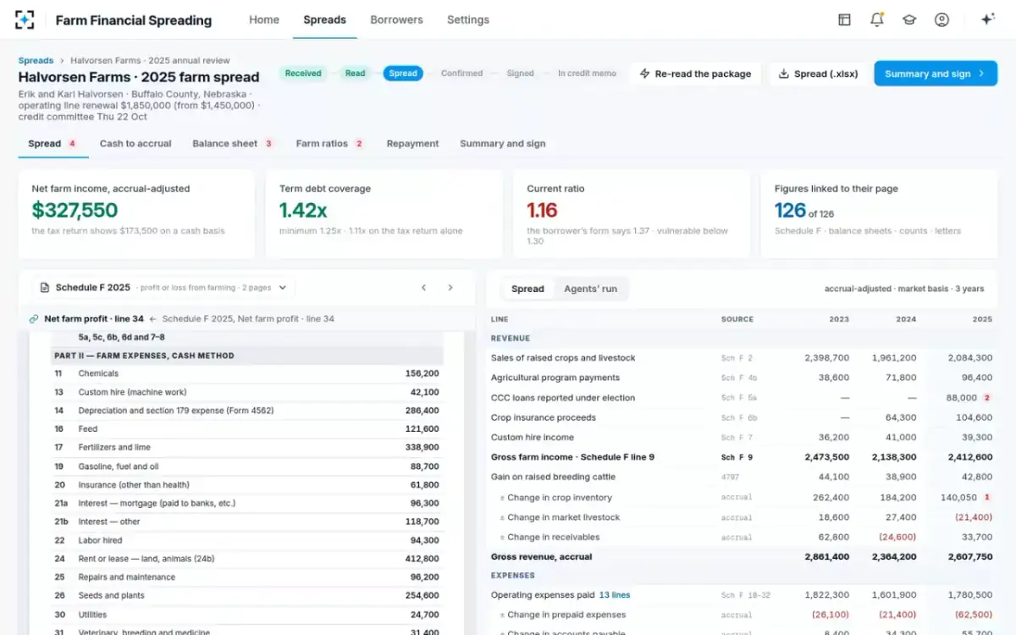The height and width of the screenshot is (635, 1016).
Task: Click the app logo icon
Action: (x=25, y=19)
